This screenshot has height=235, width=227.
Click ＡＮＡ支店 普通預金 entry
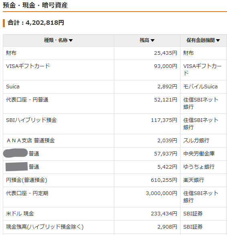pyautogui.click(x=30, y=141)
